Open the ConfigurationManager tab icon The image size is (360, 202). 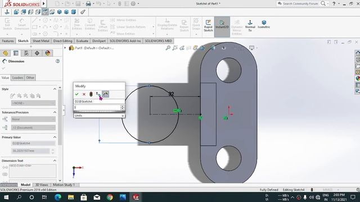(x=26, y=53)
